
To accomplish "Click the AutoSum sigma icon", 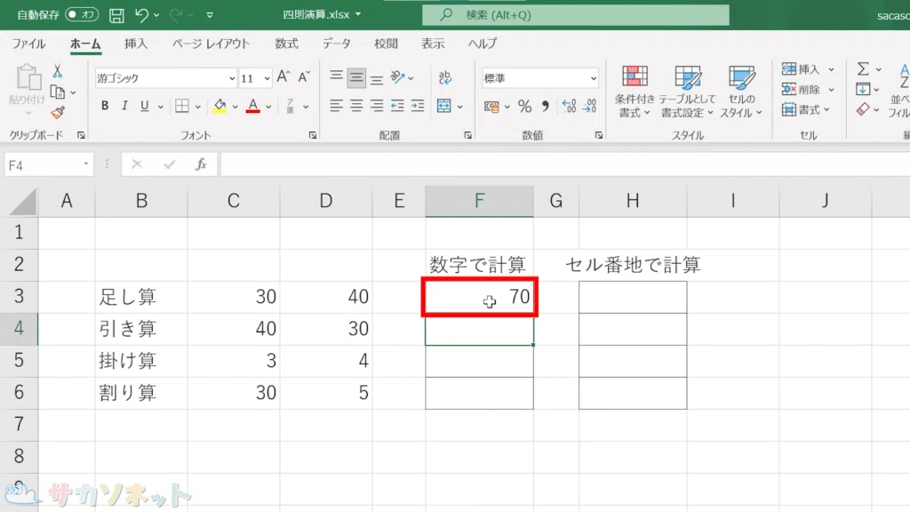I will (863, 69).
